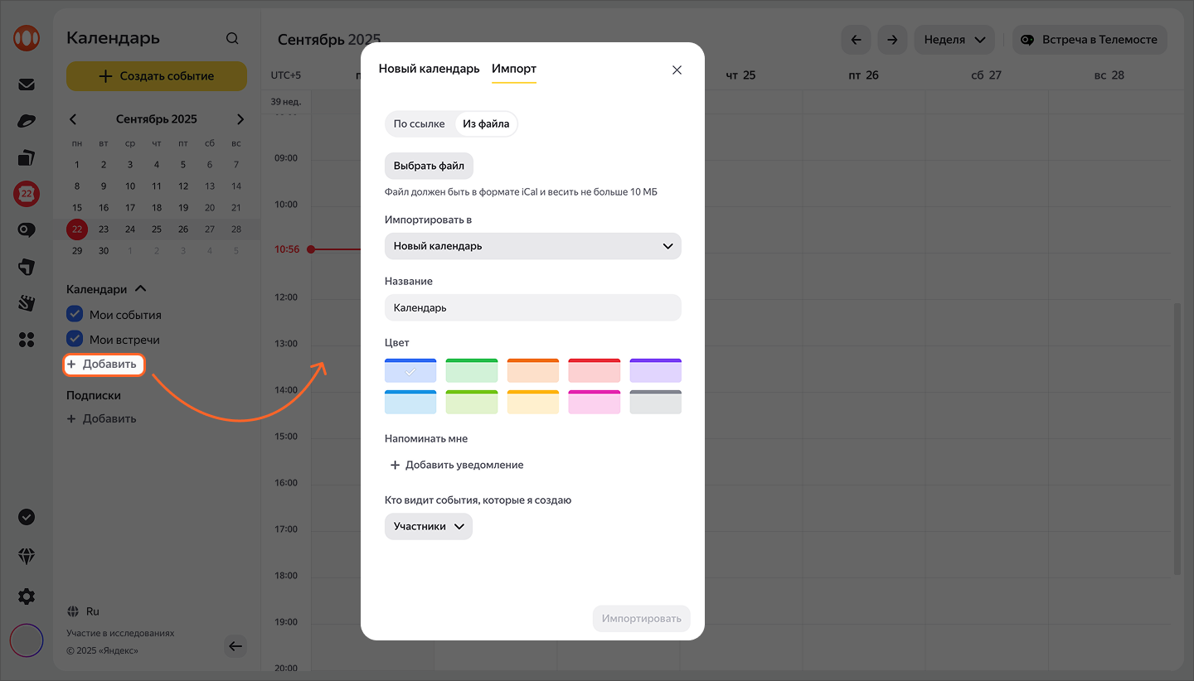Collapse sidebar with the left arrow button
Screen dimensions: 1194x681
(x=235, y=647)
